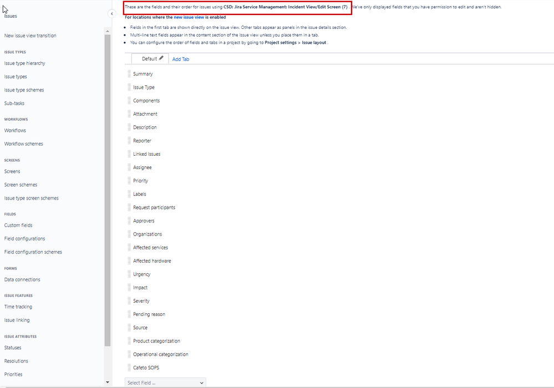Click the pencil icon next to Default tab
The width and height of the screenshot is (554, 388).
(161, 58)
